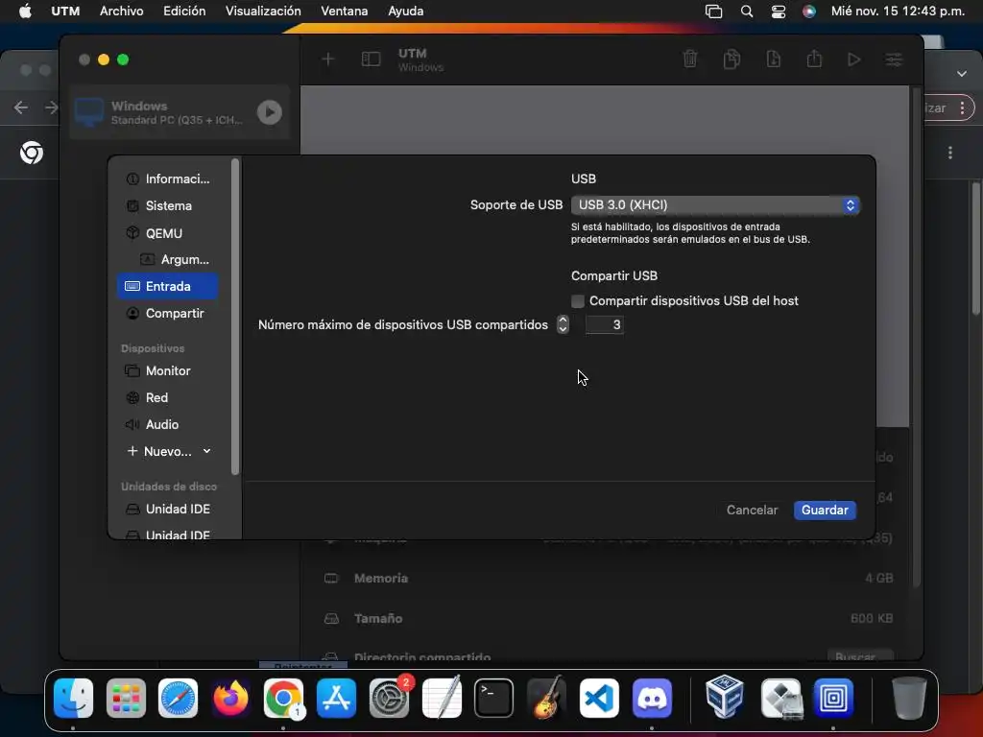The width and height of the screenshot is (983, 737).
Task: Open the Visualización menu
Action: click(x=263, y=12)
